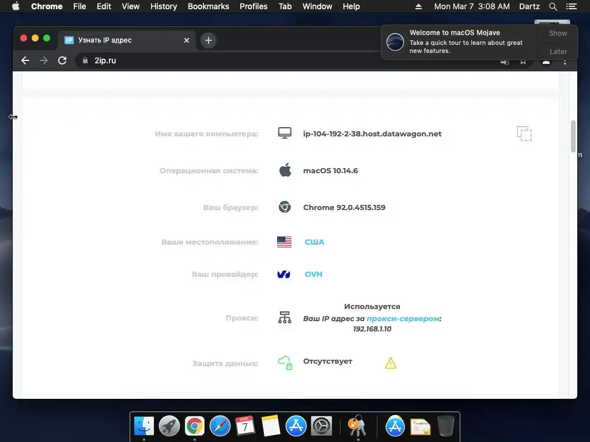Click the 2ip.ru address bar
This screenshot has width=590, height=442.
pyautogui.click(x=286, y=60)
